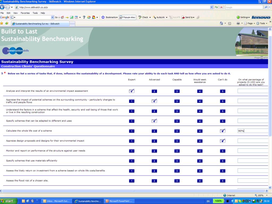Switch to Microsoft PowerPoint taskbar button
The image size is (272, 204).
point(119,201)
